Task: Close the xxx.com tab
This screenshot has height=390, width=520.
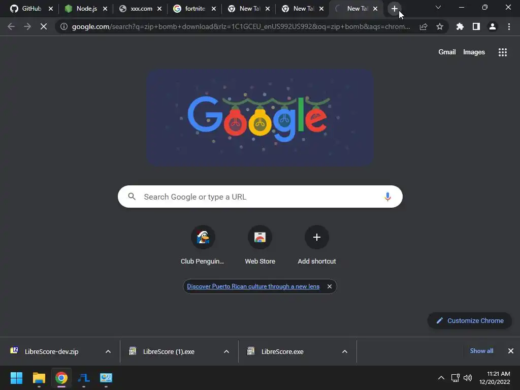Action: [159, 9]
